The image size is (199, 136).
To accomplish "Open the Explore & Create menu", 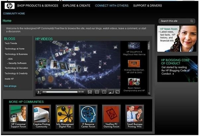I will (x=77, y=6).
